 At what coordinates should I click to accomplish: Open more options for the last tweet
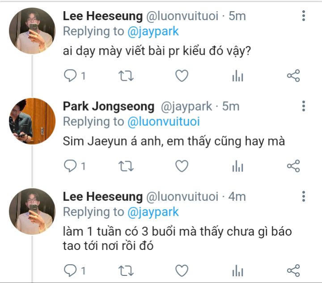pos(304,196)
